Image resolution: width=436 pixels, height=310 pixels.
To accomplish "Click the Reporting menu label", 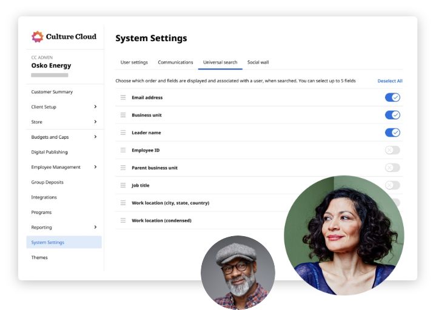I will coord(41,227).
